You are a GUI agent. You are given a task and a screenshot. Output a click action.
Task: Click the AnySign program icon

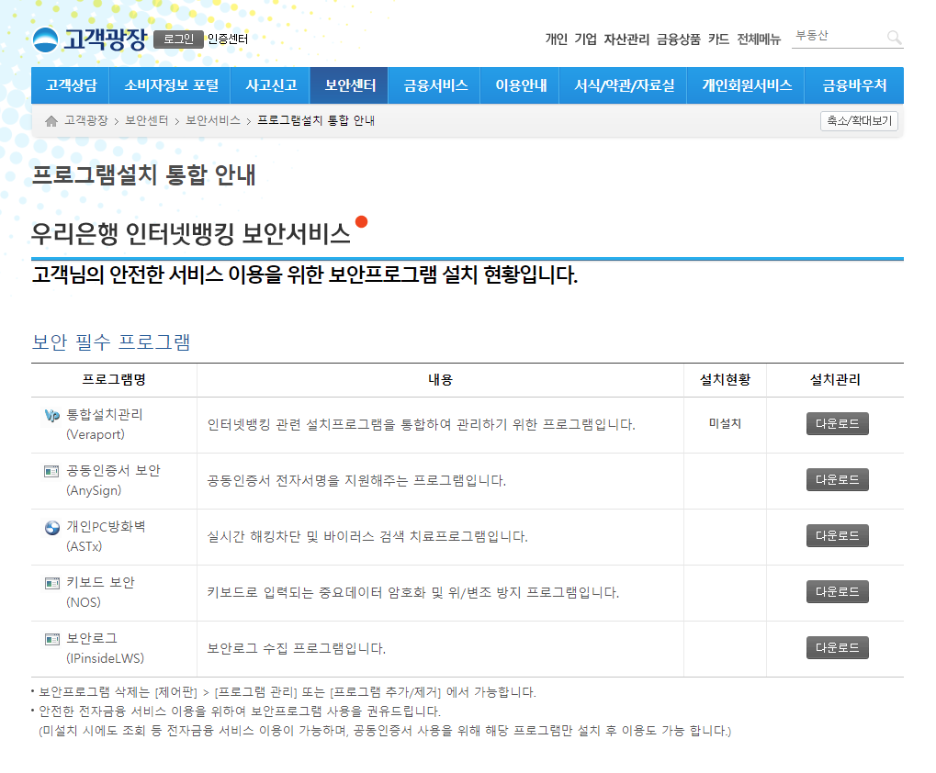[52, 472]
